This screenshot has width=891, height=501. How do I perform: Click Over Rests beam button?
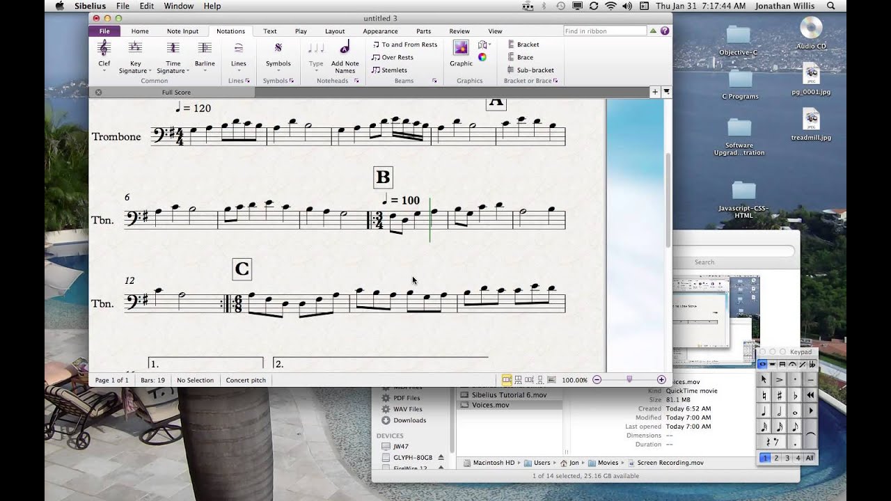click(393, 57)
